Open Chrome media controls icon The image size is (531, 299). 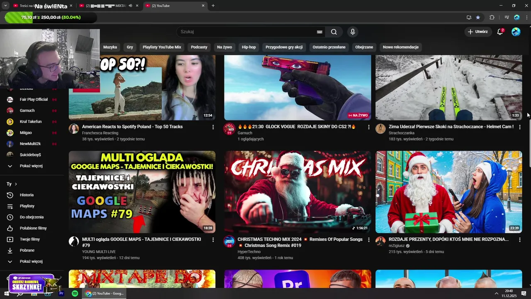tap(507, 17)
